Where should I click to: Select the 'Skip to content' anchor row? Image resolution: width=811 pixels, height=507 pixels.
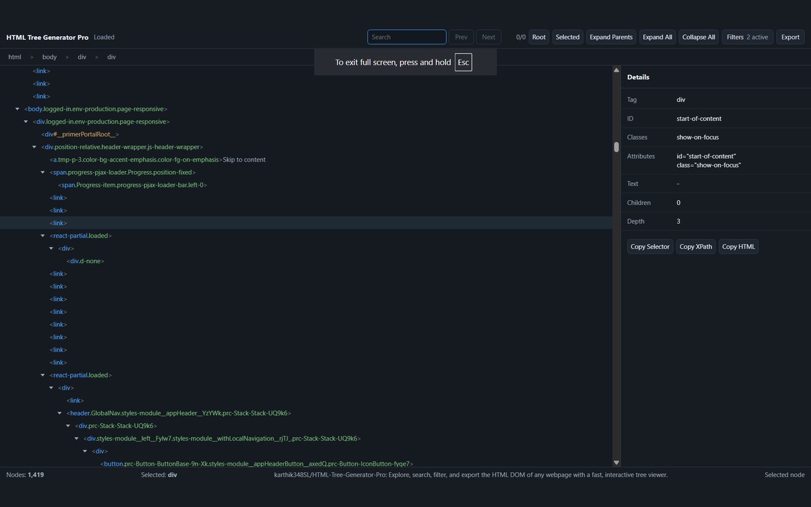[x=307, y=160]
